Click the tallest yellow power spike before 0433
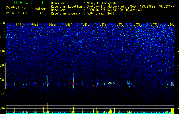 (48, 108)
